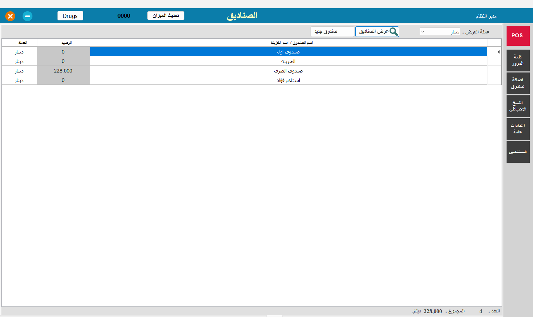Open the POS sidebar button

point(518,36)
